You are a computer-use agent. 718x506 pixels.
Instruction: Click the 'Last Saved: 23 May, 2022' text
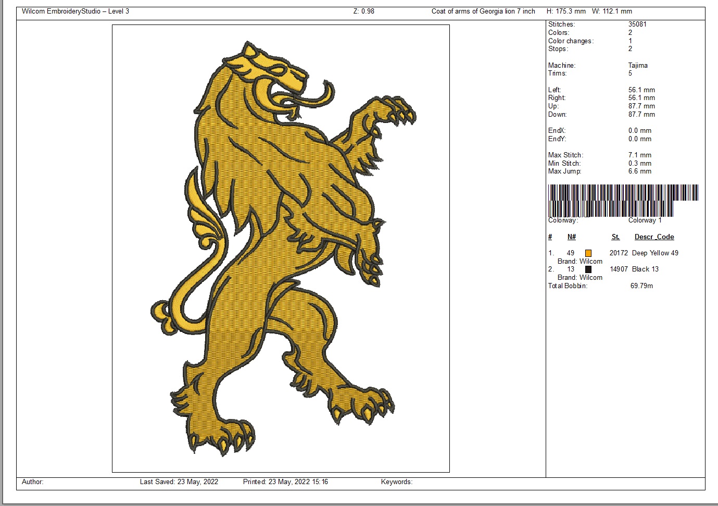(x=179, y=482)
